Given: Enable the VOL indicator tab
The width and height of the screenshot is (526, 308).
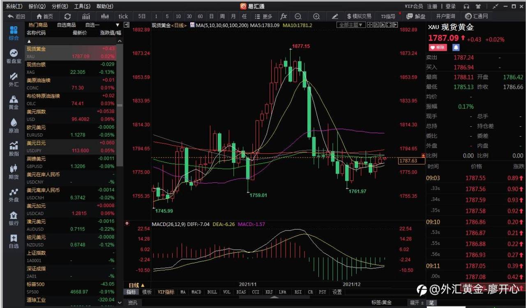Looking at the screenshot, I should pos(227,292).
